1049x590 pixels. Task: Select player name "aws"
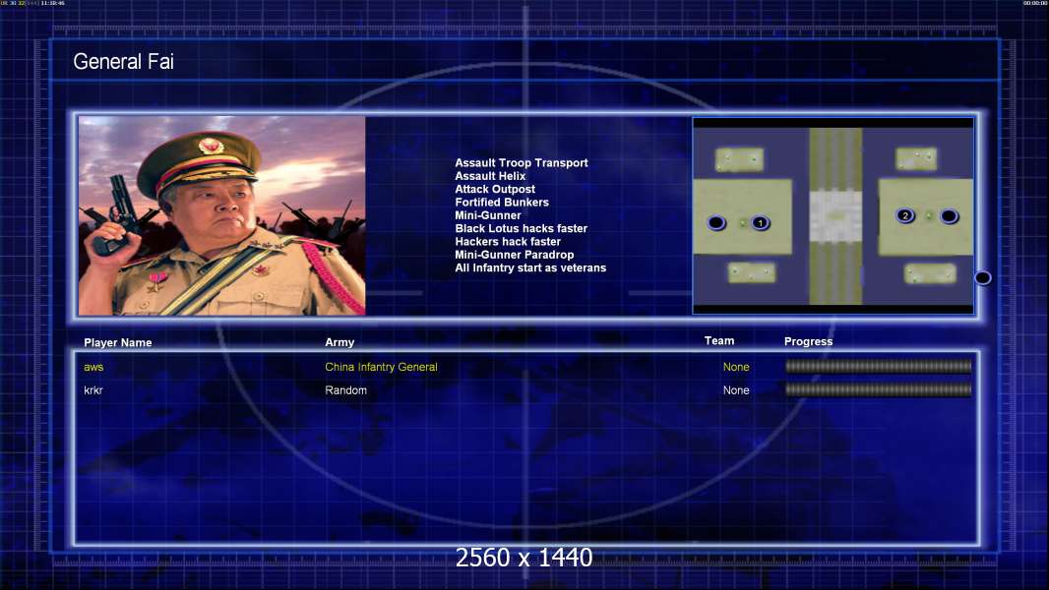tap(93, 367)
